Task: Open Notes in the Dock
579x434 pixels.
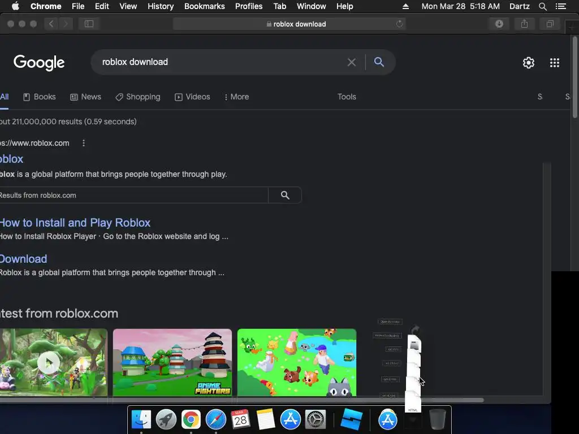Action: [x=266, y=420]
